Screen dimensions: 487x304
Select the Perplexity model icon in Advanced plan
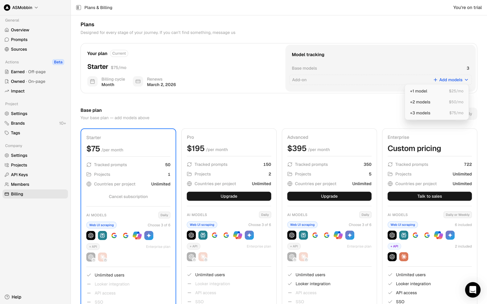pos(303,235)
